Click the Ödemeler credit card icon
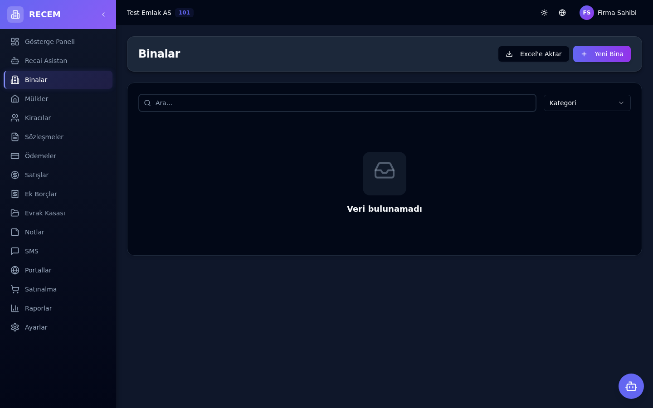 pos(15,156)
